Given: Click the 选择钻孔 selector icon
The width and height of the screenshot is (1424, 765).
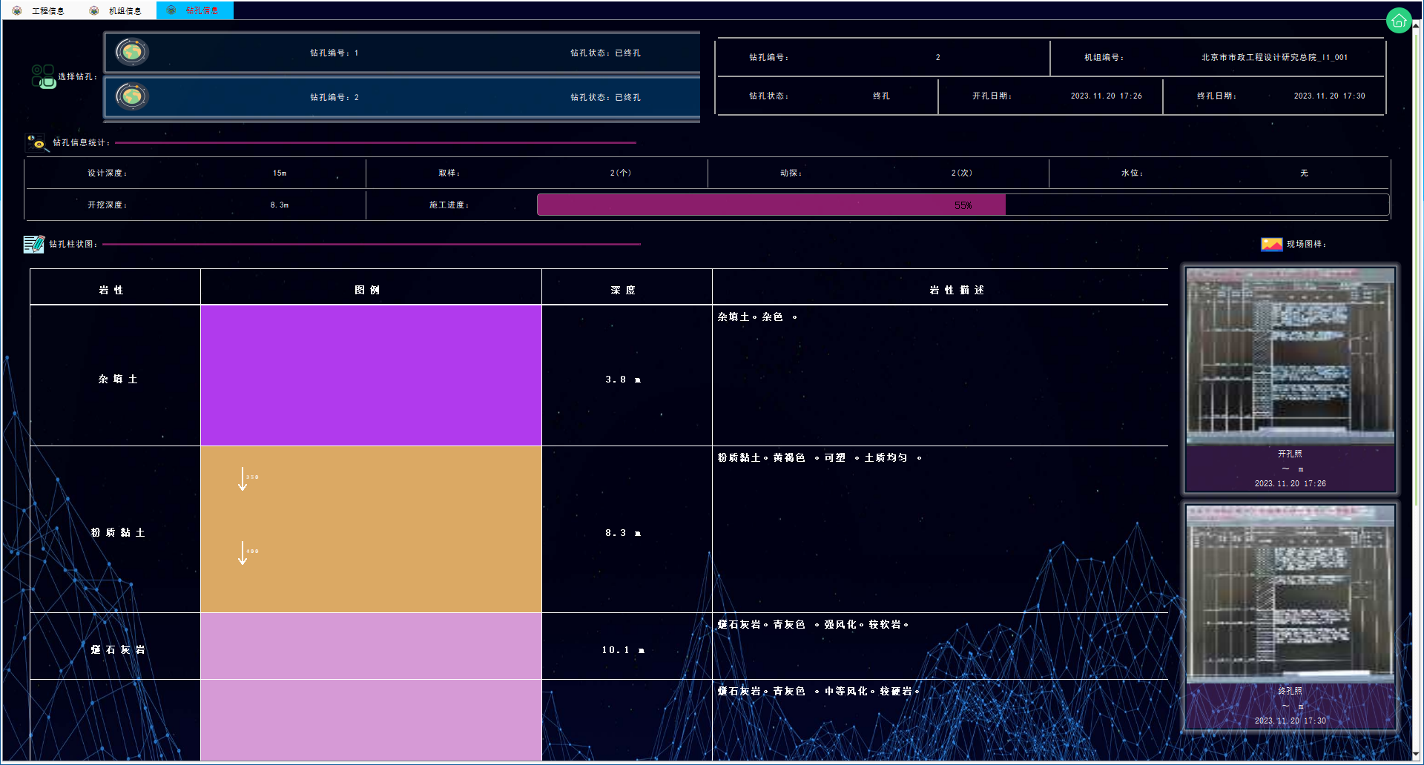Looking at the screenshot, I should (43, 76).
